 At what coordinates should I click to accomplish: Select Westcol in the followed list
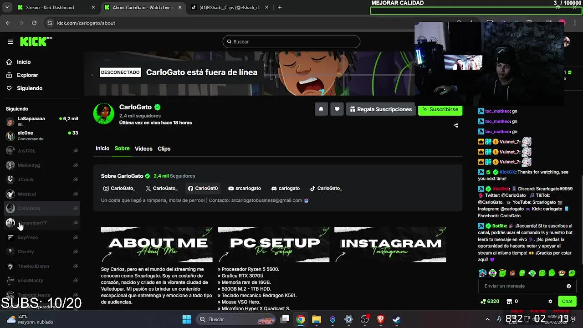(x=42, y=194)
